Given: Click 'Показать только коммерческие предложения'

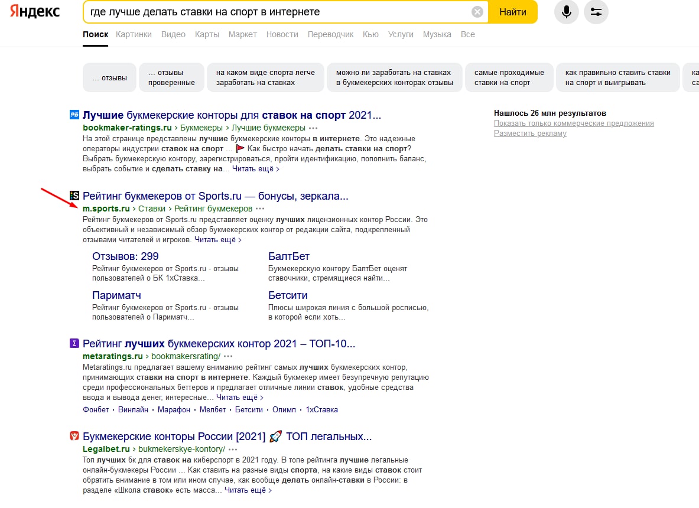Looking at the screenshot, I should [574, 123].
